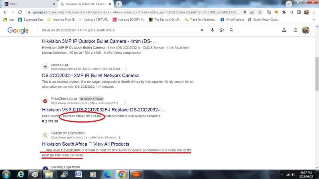Submit search with magnifier icon

pos(231,30)
